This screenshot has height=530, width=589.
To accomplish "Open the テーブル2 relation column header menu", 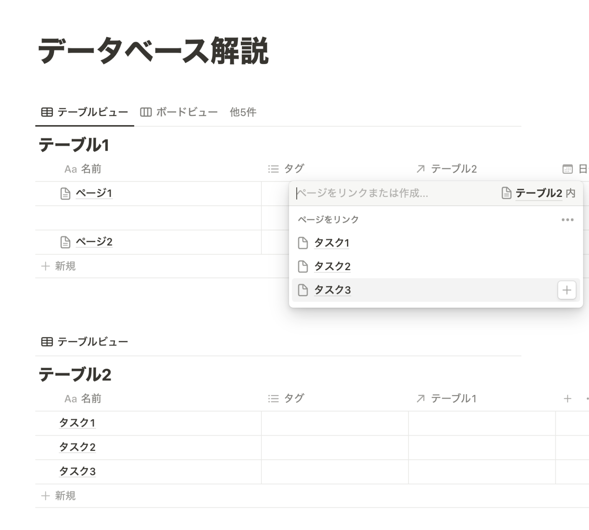I will (447, 169).
